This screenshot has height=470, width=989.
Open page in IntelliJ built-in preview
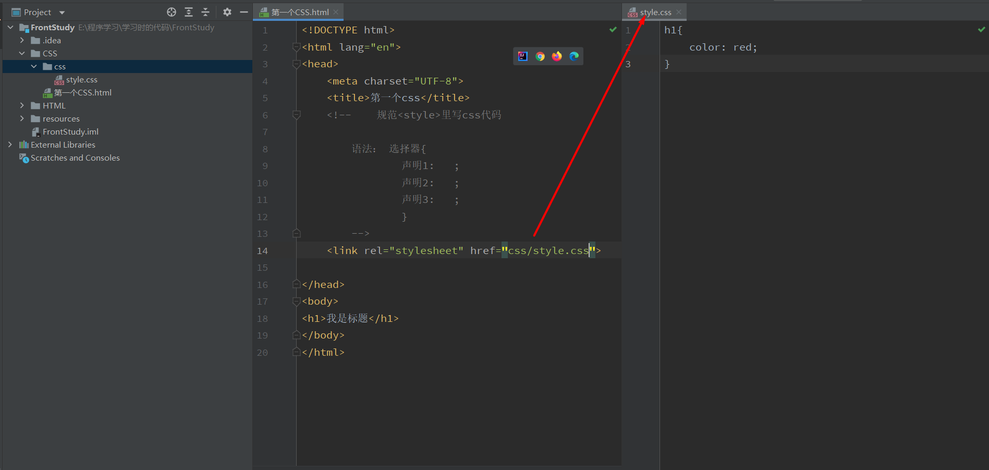(x=523, y=56)
